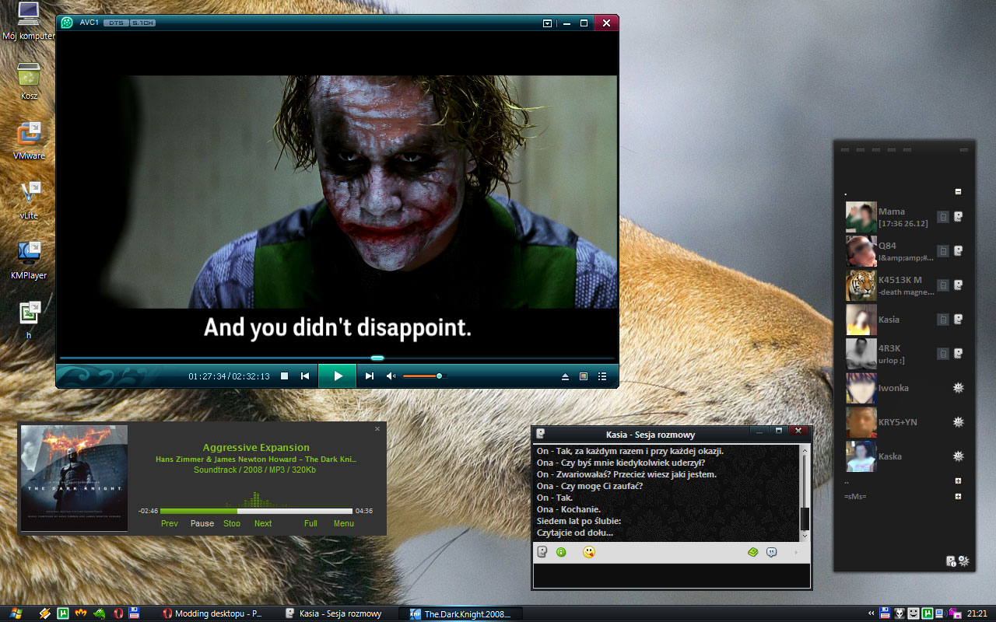Click the KMPlayer logo icon in title bar
This screenshot has height=622, width=996.
tap(68, 23)
